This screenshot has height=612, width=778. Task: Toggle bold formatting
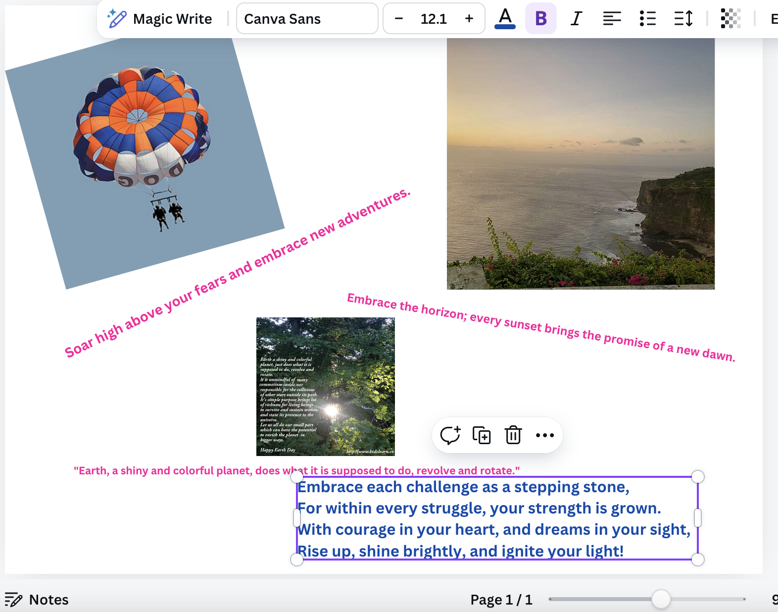point(540,19)
